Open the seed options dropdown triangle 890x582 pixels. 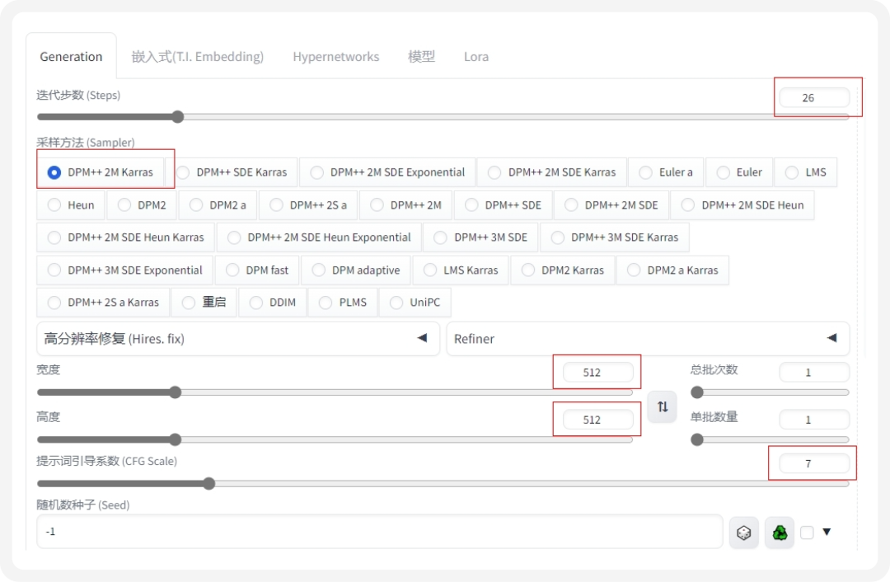click(x=827, y=532)
